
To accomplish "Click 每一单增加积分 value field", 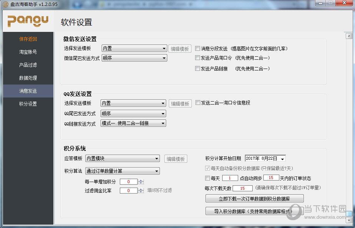I will tap(129, 182).
